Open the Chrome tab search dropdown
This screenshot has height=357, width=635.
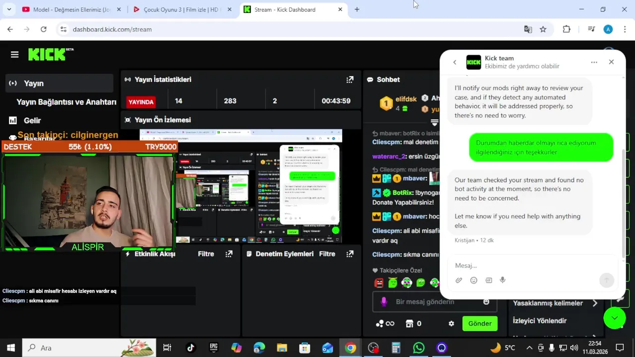point(10,9)
